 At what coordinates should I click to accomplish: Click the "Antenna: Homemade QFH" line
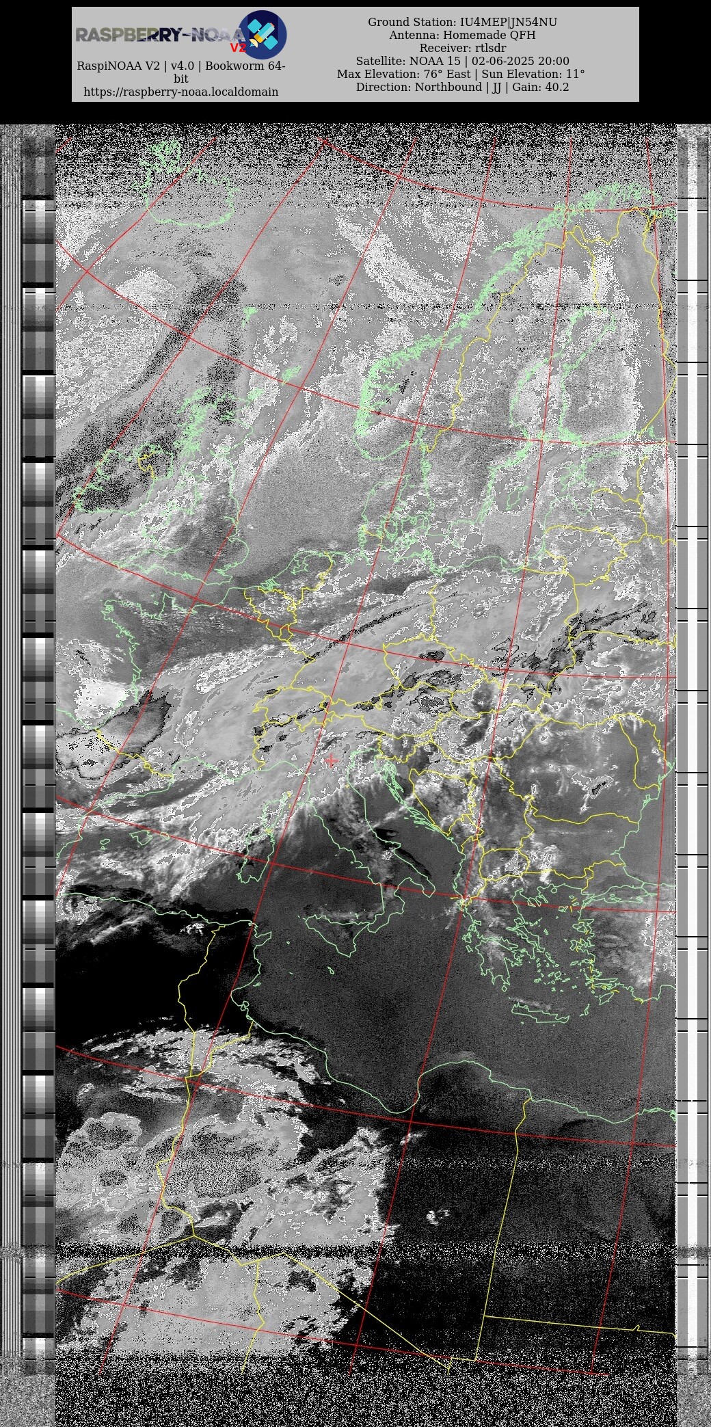[x=462, y=35]
